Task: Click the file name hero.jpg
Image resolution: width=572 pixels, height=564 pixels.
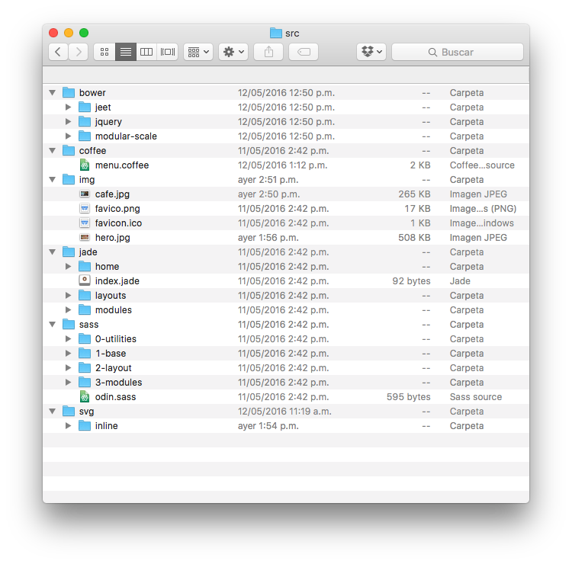Action: click(113, 238)
